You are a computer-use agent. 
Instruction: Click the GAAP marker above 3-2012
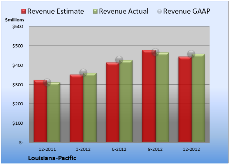[x=83, y=72]
